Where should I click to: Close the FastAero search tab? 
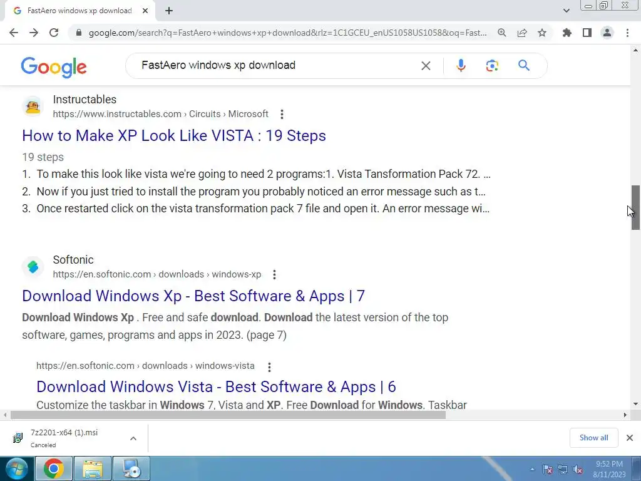(x=145, y=11)
